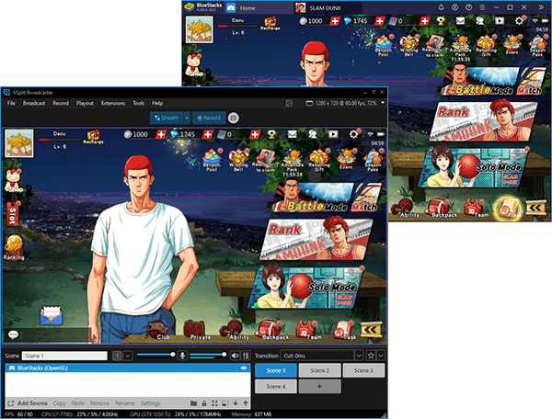Click Paste in the source toolbar
This screenshot has height=419, width=552.
point(78,403)
